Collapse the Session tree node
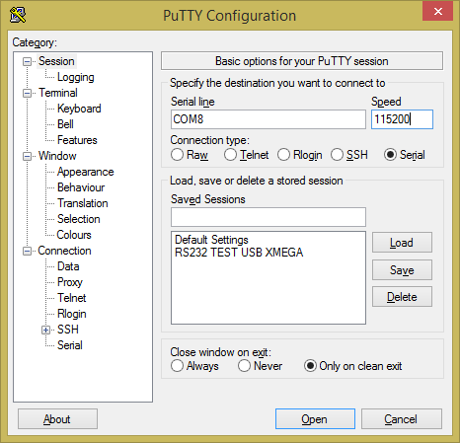The image size is (460, 443). pyautogui.click(x=27, y=61)
